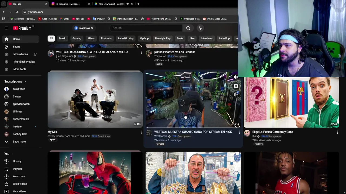
Task: Open the site information icon in address bar
Action: (x=25, y=12)
